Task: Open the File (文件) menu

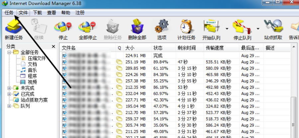Action: 23,13
